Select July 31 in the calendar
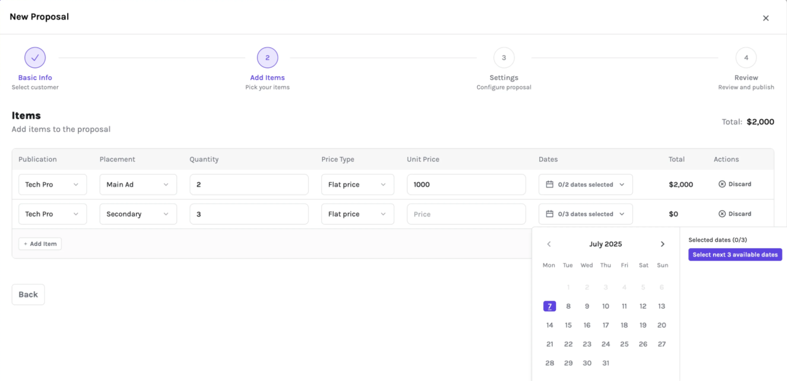Screen dimensions: 787x381 coord(605,363)
